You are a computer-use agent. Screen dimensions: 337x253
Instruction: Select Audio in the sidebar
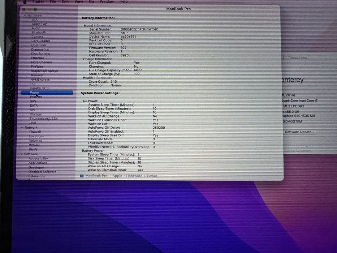pos(36,28)
